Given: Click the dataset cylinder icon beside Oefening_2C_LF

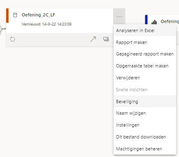Looking at the screenshot, I should coord(15,15).
